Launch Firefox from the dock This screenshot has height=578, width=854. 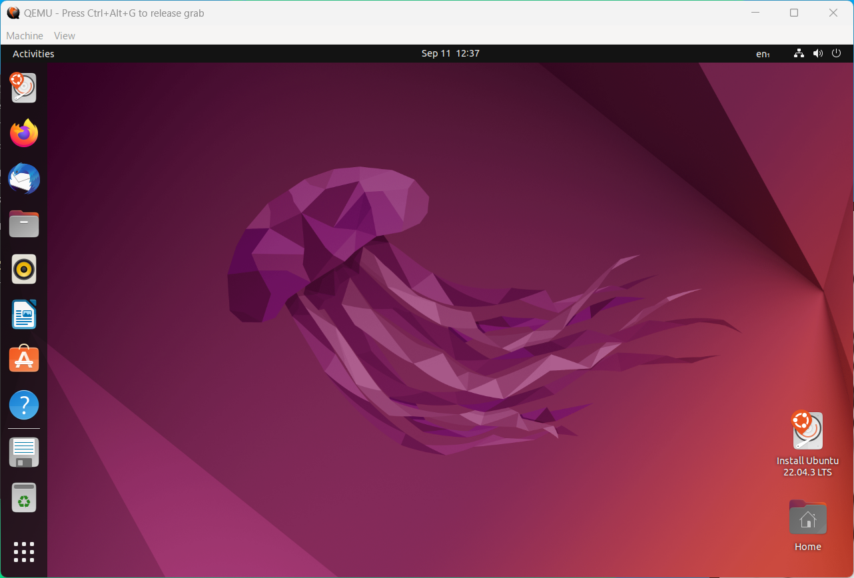coord(24,133)
